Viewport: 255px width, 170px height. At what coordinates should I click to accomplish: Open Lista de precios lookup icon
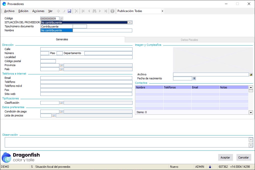click(x=54, y=116)
